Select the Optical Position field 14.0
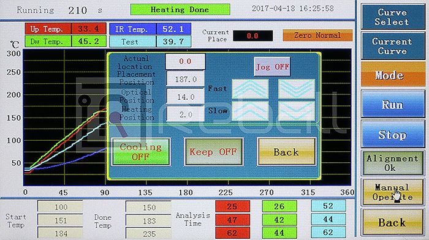Image resolution: width=429 pixels, height=240 pixels. tap(186, 97)
